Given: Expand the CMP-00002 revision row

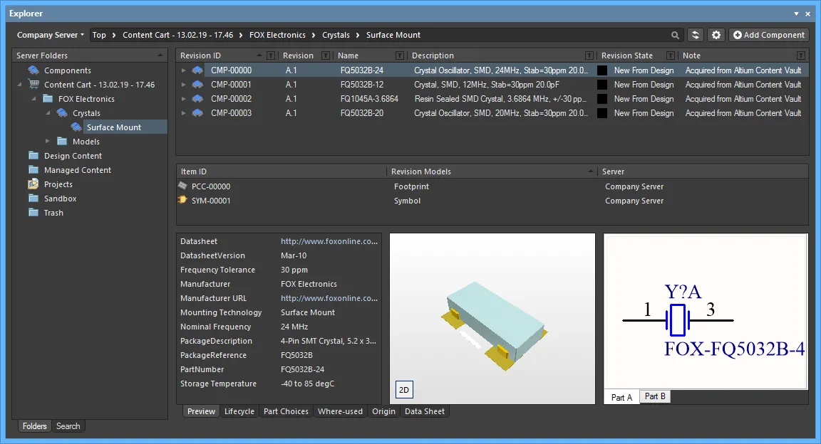Looking at the screenshot, I should (183, 99).
